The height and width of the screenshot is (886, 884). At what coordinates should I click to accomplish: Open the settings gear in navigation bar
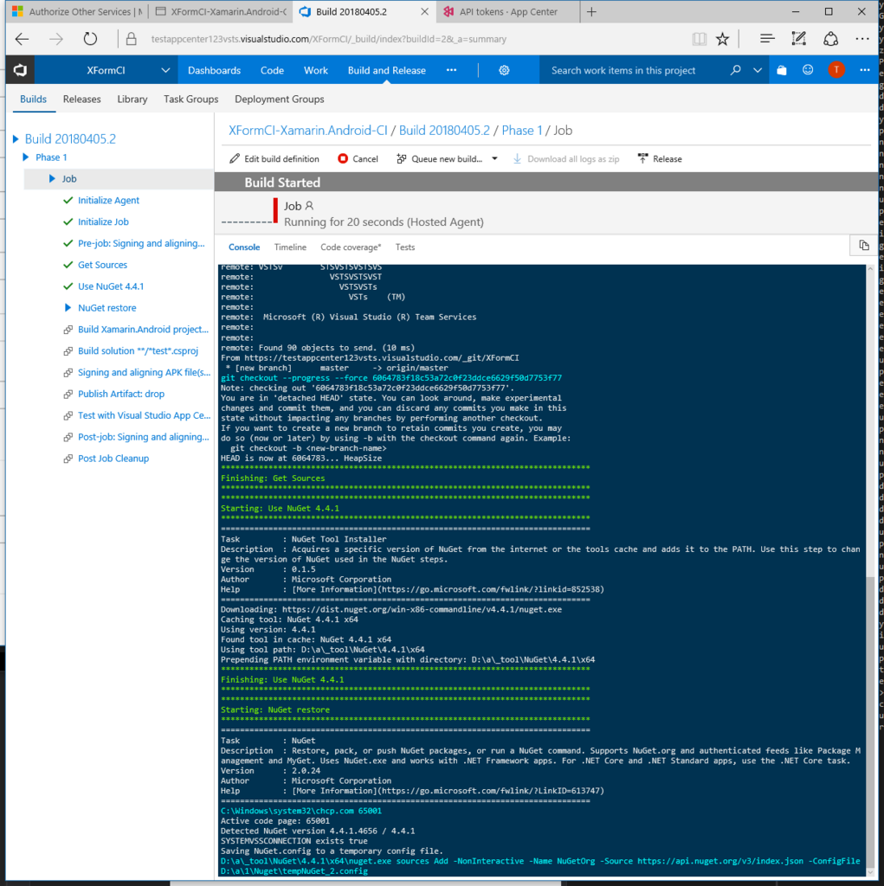point(504,70)
